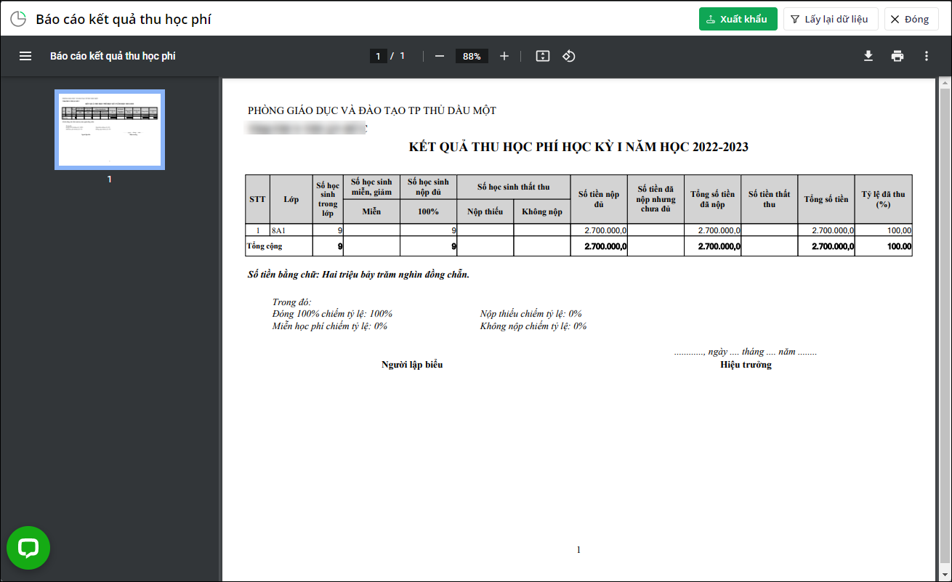Click the 'Người lập biểu' signature label

click(412, 365)
